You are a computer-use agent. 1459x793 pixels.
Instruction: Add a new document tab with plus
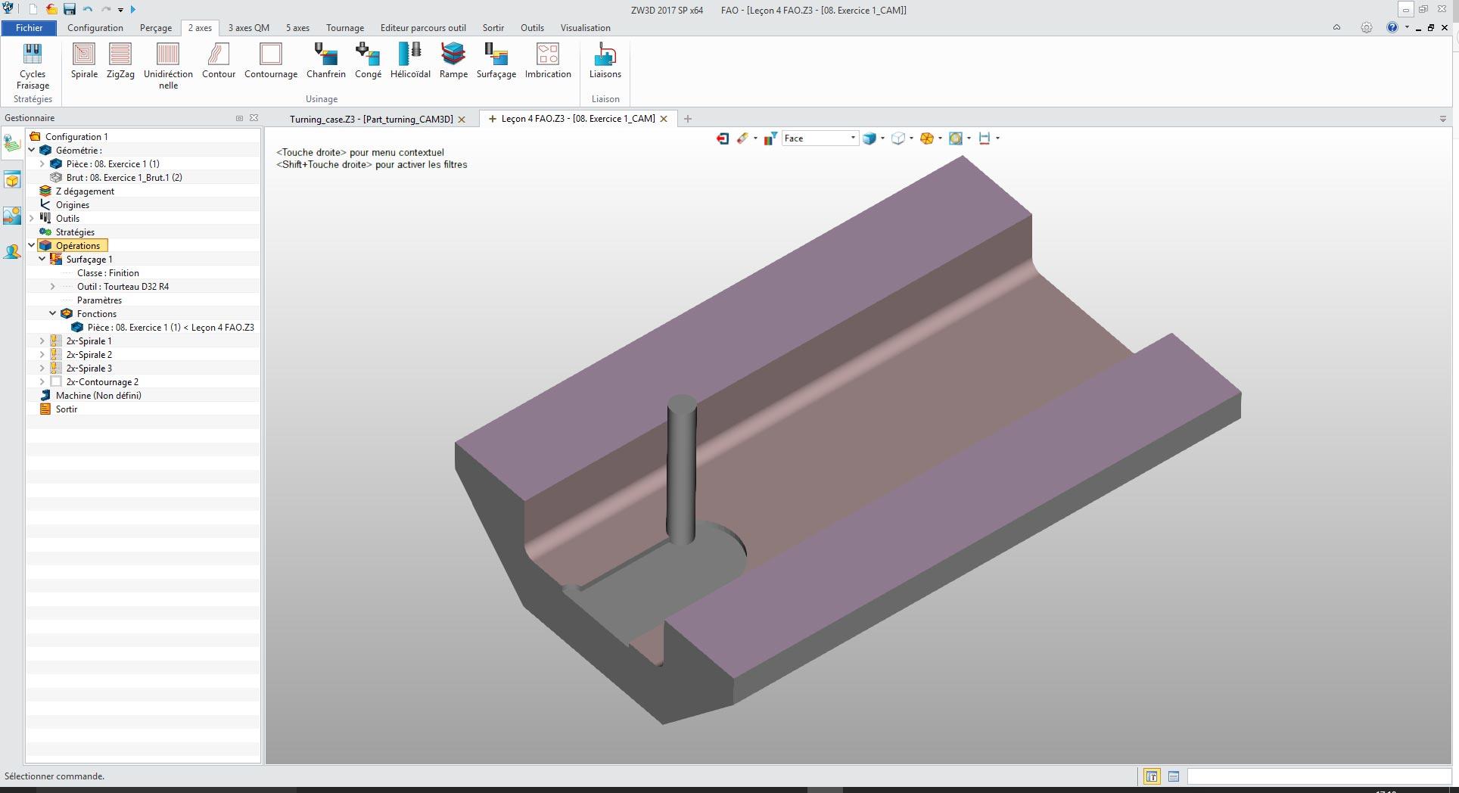687,119
